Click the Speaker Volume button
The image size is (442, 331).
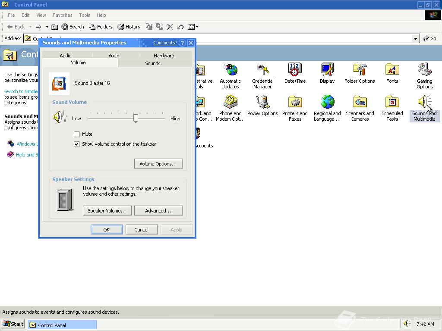(x=107, y=211)
